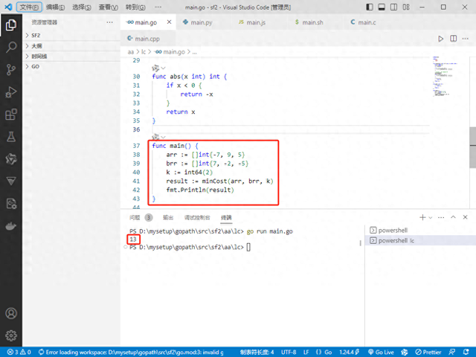Open terminal launch profile dropdown arrow

point(430,218)
